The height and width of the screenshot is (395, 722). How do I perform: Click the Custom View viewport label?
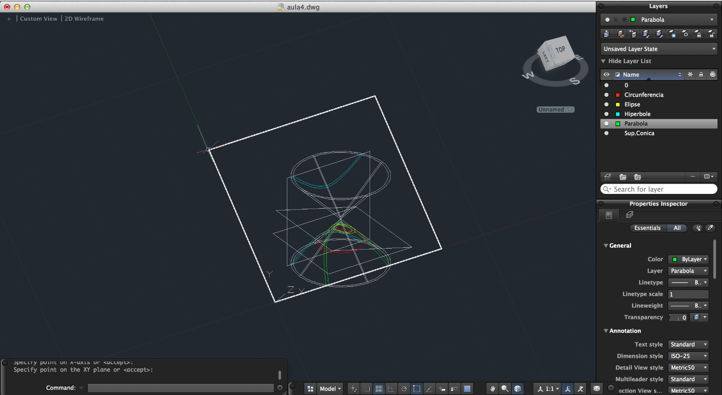click(x=39, y=19)
